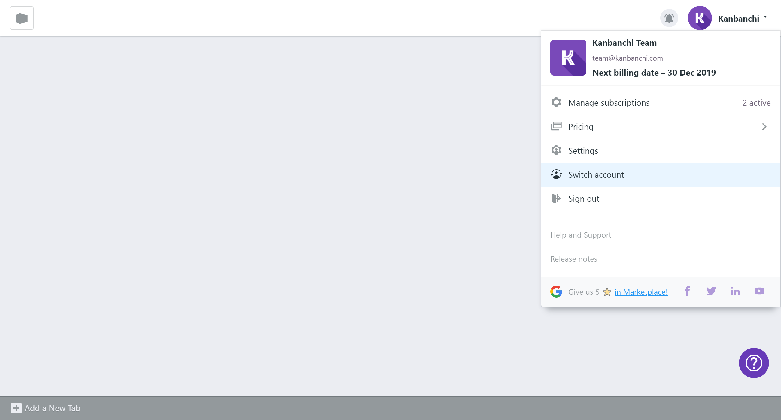This screenshot has height=420, width=781.
Task: Click the 2 active subscriptions label
Action: [x=756, y=103]
